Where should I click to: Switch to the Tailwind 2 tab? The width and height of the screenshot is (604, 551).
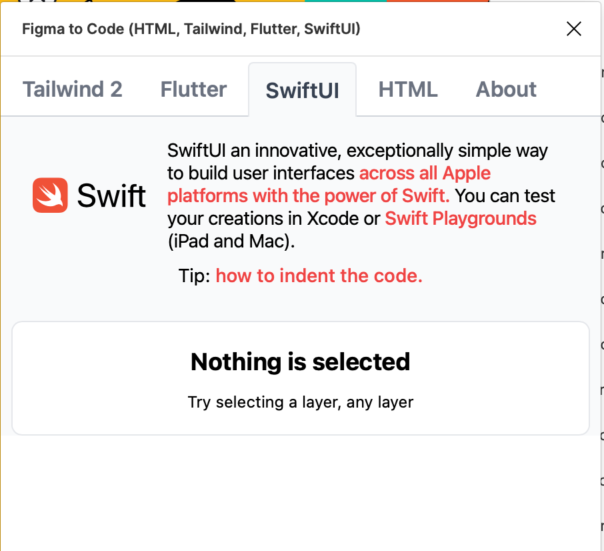(73, 89)
